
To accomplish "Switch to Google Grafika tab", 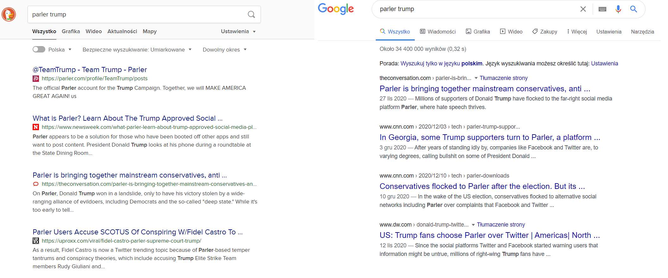I will pyautogui.click(x=478, y=32).
